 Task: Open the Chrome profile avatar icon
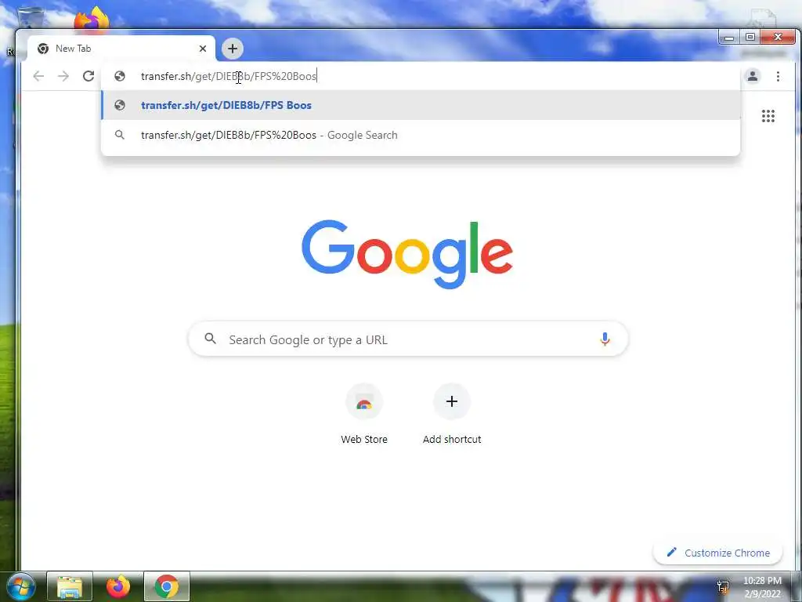coord(753,76)
